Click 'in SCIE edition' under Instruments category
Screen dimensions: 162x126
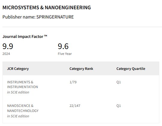18,92
